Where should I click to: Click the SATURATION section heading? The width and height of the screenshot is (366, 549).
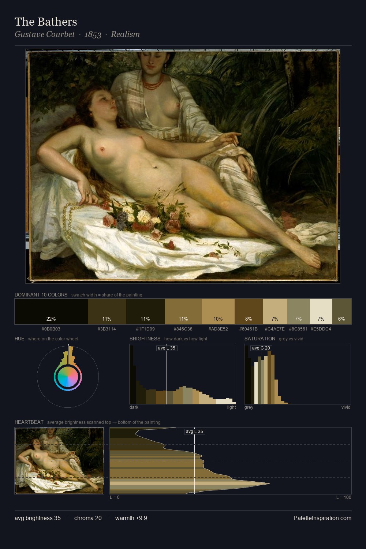tap(260, 339)
